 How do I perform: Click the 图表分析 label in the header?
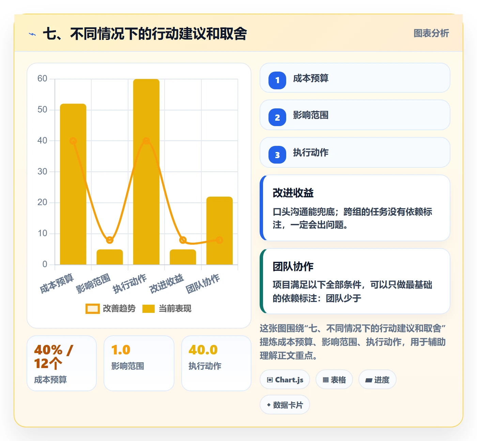click(431, 33)
